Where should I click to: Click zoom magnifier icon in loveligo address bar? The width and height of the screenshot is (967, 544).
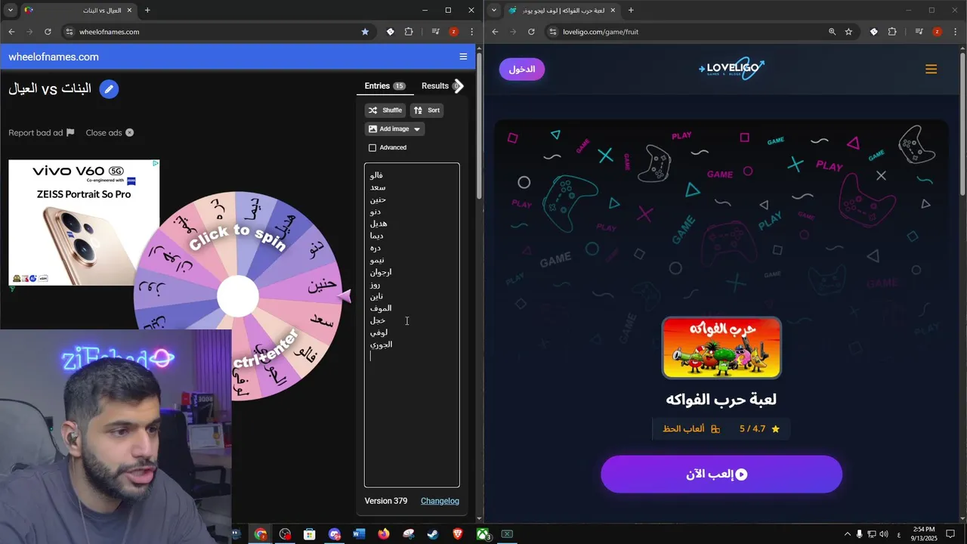pos(832,32)
